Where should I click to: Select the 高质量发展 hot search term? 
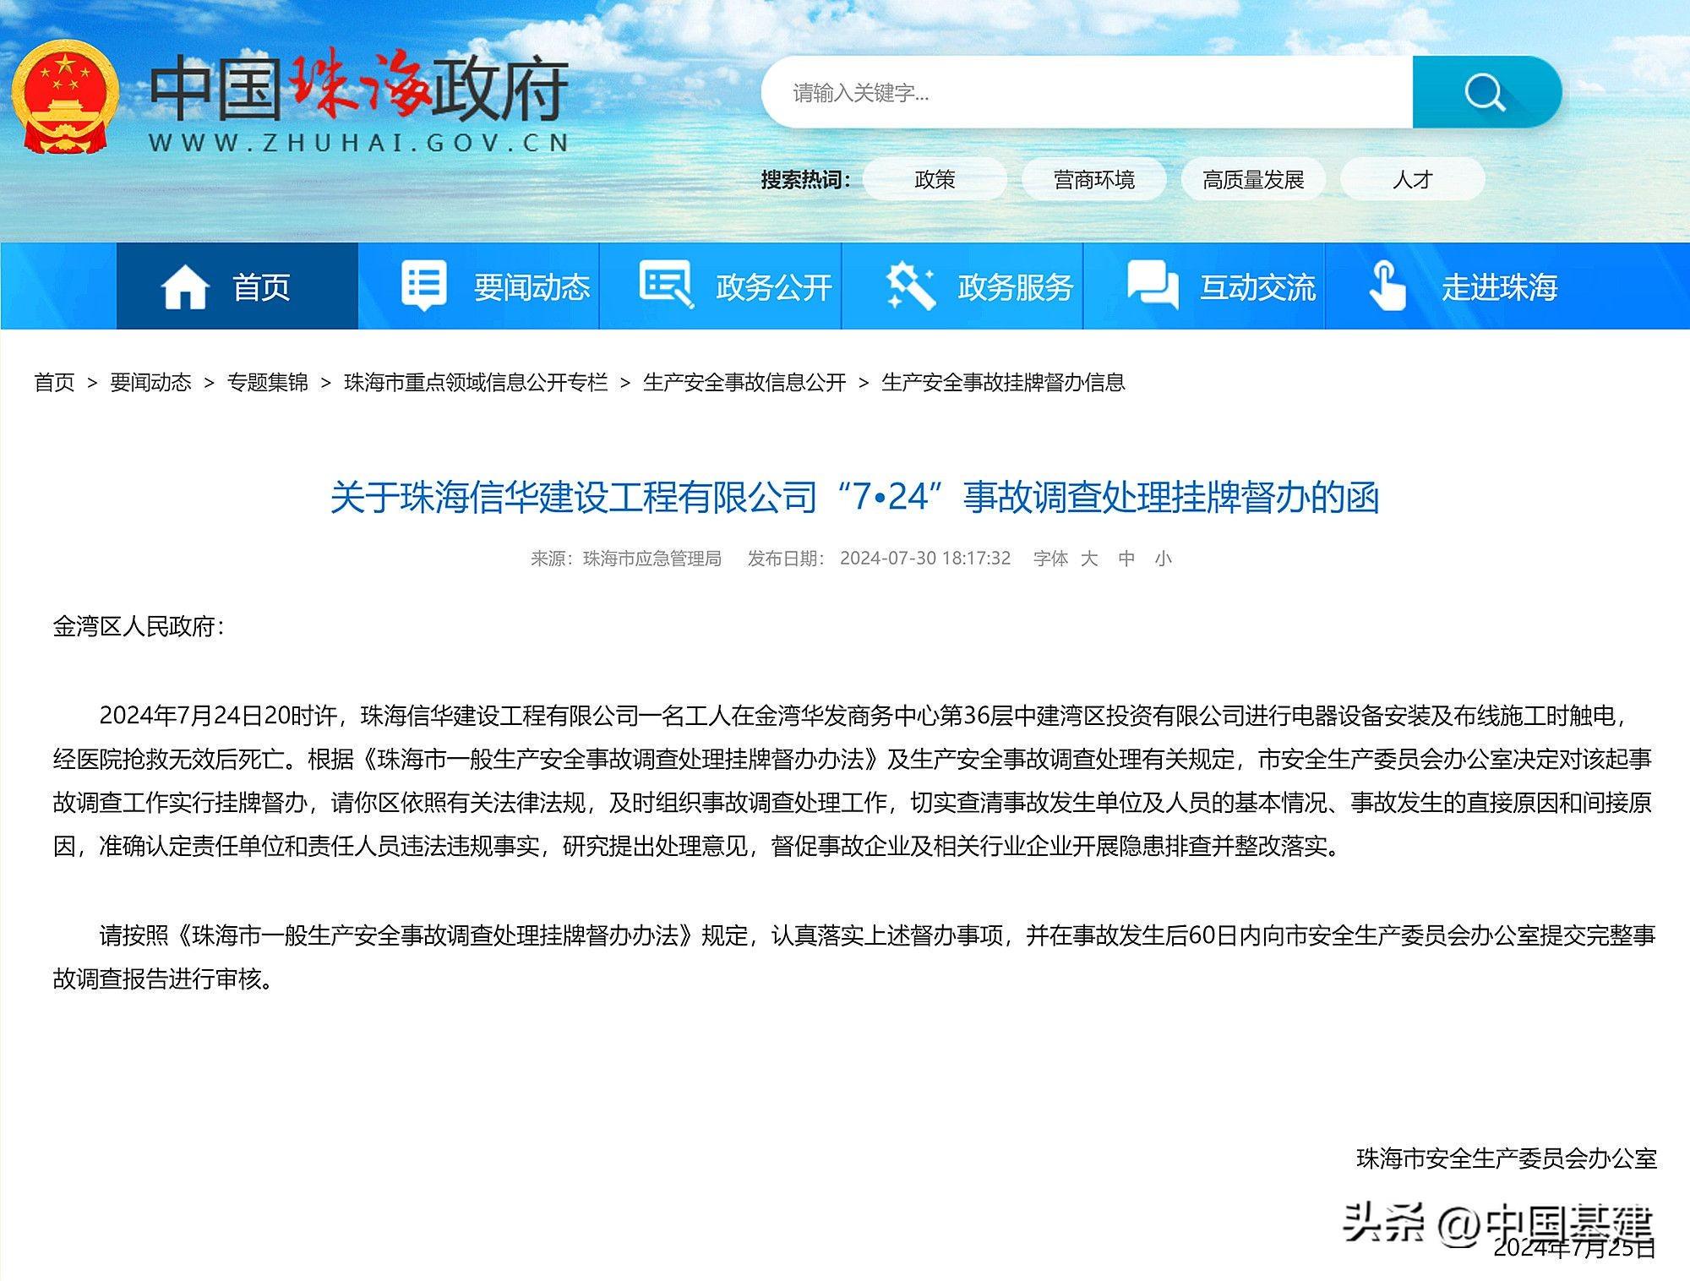pyautogui.click(x=1253, y=179)
